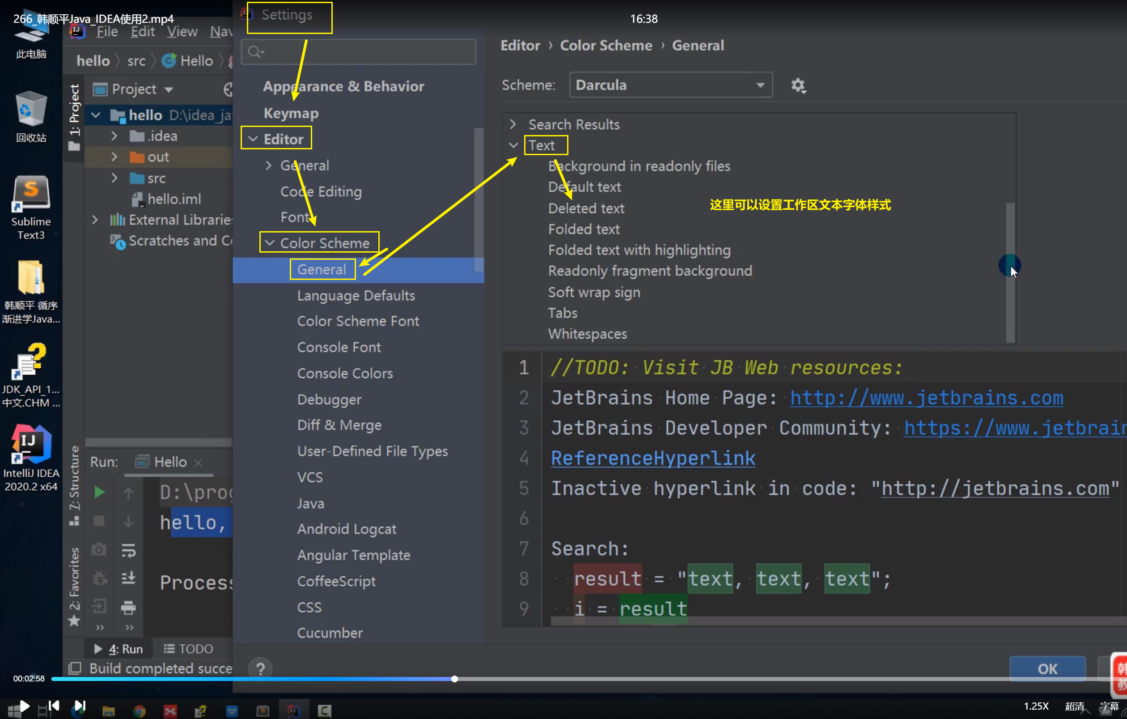
Task: Click the Stop square icon in Run panel
Action: point(99,520)
